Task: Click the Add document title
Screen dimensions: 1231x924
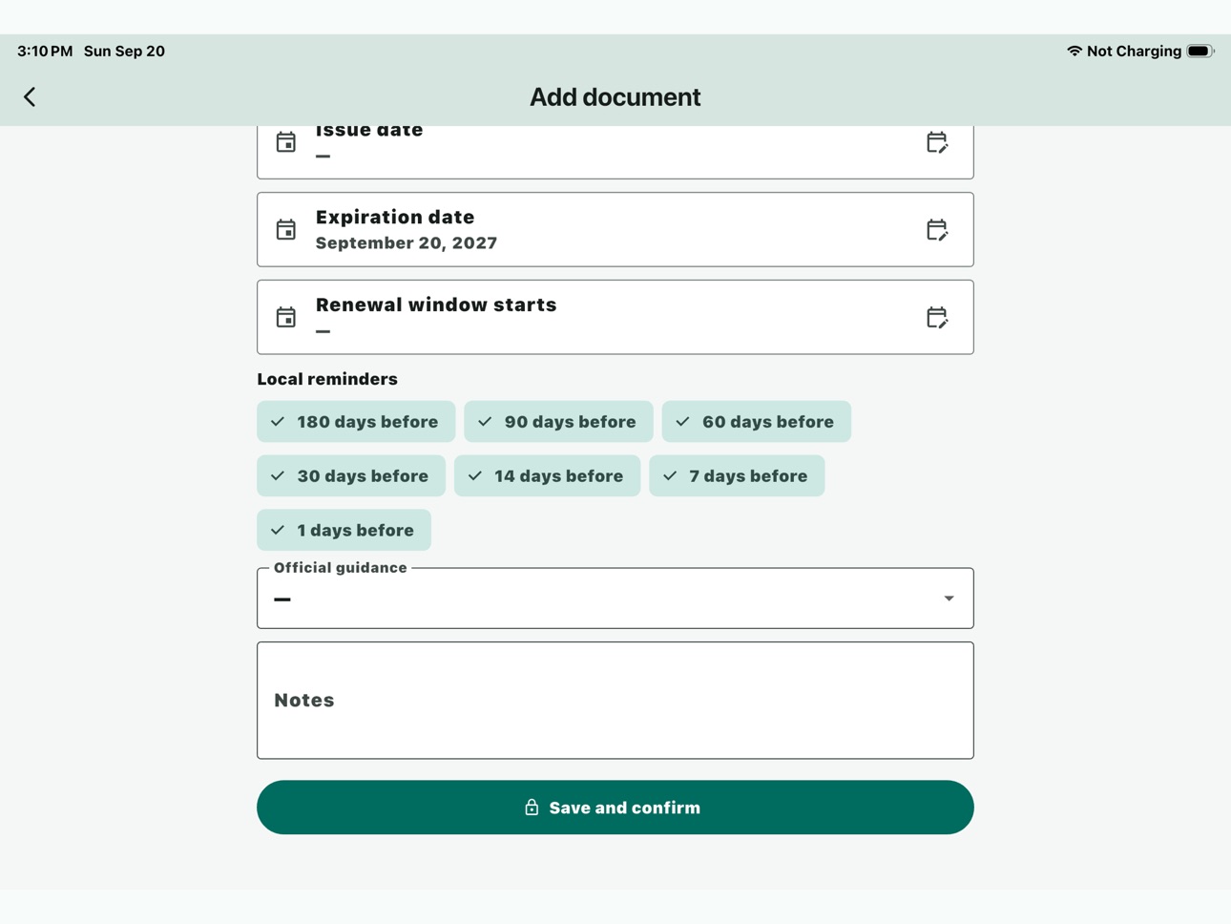Action: (x=615, y=96)
